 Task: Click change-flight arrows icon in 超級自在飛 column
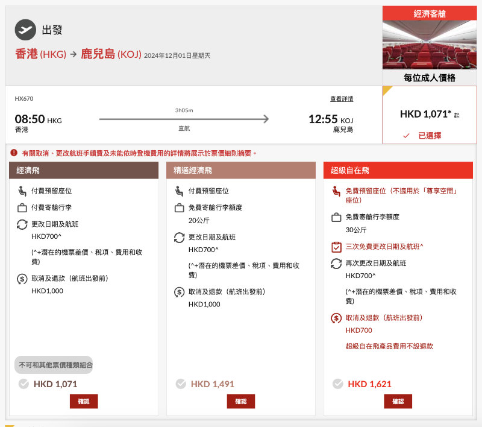pos(336,264)
